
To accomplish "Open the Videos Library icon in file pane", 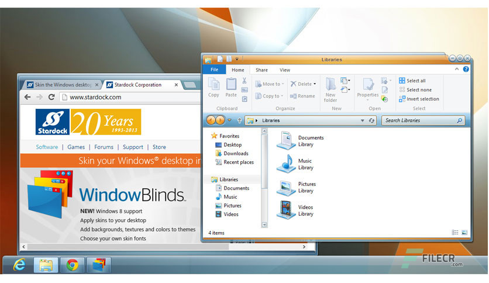I will tap(286, 210).
